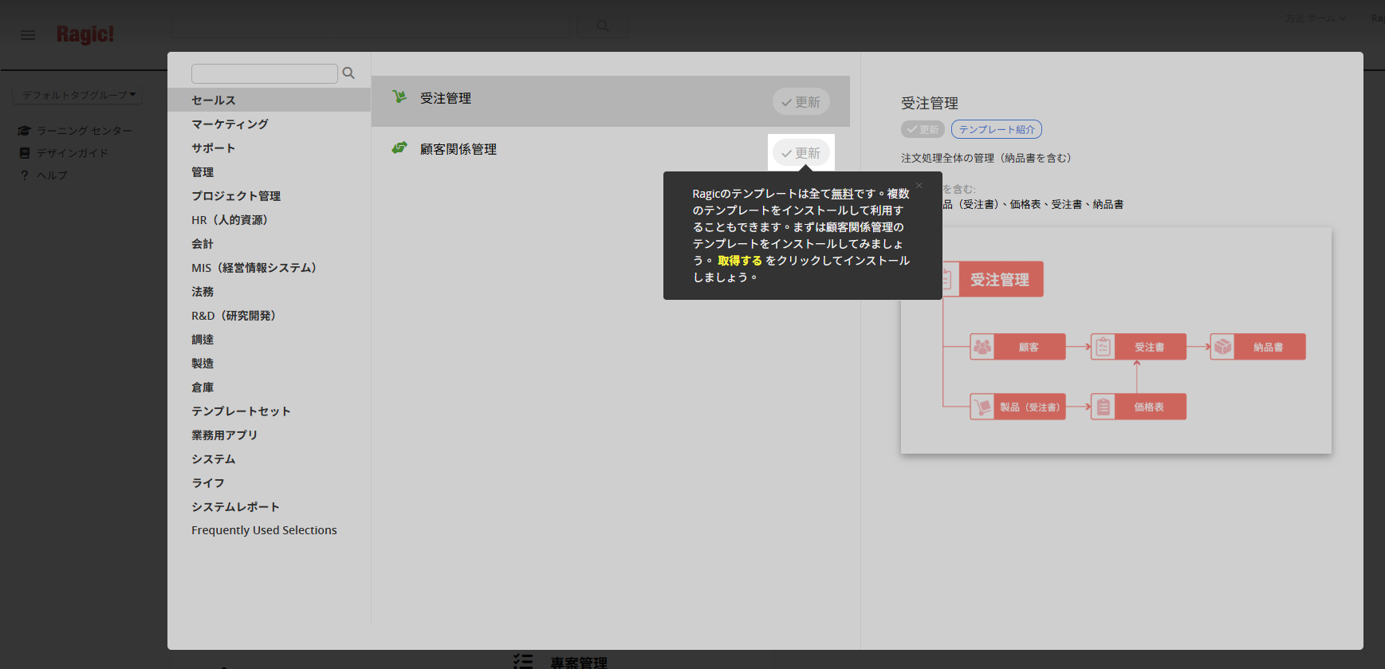
Task: Open ヘルプ link in sidebar
Action: [52, 175]
